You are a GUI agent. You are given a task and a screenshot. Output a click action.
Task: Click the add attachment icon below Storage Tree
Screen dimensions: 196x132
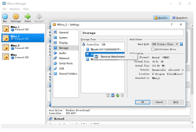[118, 95]
